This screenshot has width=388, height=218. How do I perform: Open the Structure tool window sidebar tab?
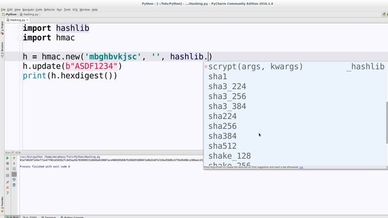pyautogui.click(x=2, y=50)
